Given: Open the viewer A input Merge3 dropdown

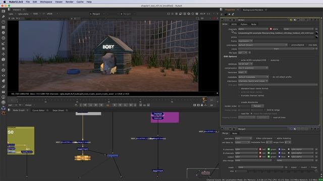Looking at the screenshot, I should click(97, 14).
